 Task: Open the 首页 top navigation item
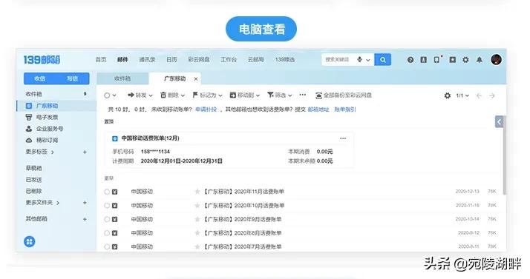coord(101,60)
